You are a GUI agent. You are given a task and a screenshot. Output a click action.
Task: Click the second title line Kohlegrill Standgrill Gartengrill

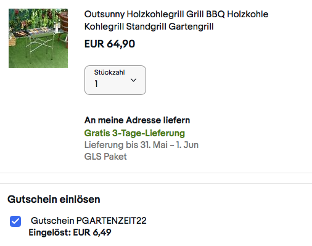tap(149, 27)
